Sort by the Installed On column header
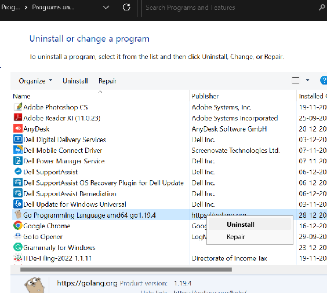327x293 pixels. [x=313, y=96]
